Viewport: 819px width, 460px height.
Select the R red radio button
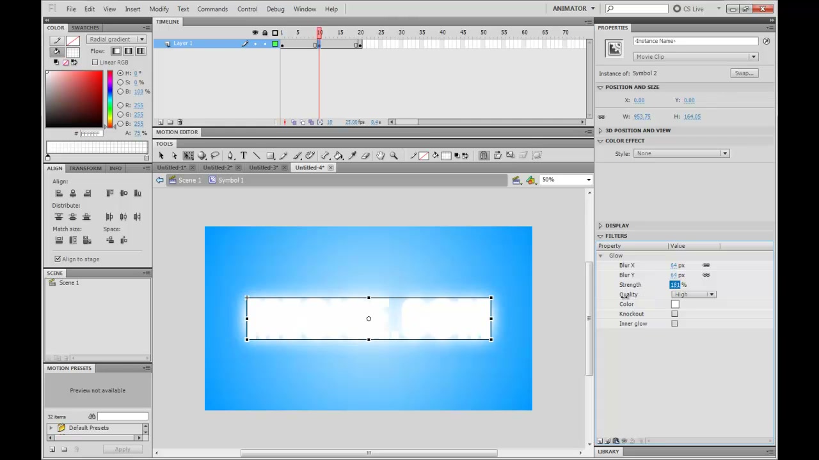tap(120, 105)
